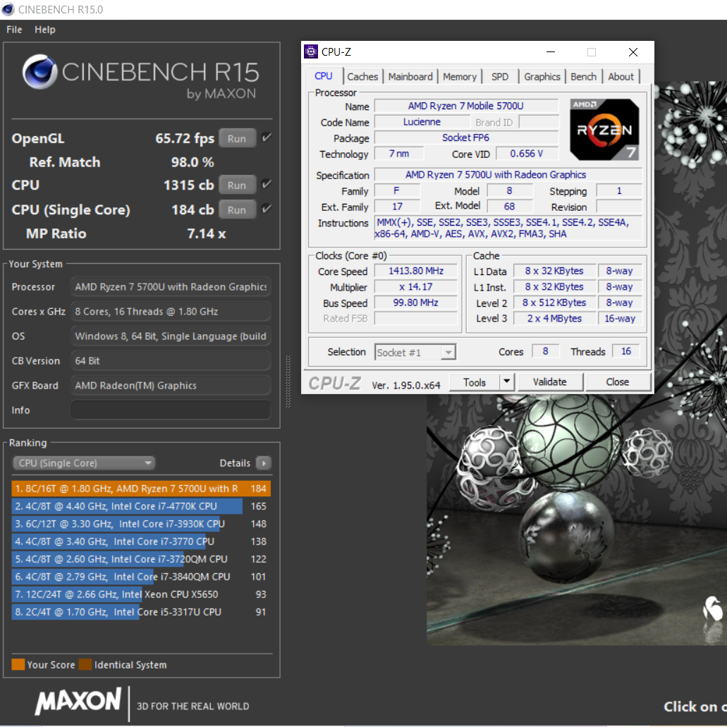Select ranking row Intel Core i5-3317U
The width and height of the screenshot is (727, 727).
[141, 611]
